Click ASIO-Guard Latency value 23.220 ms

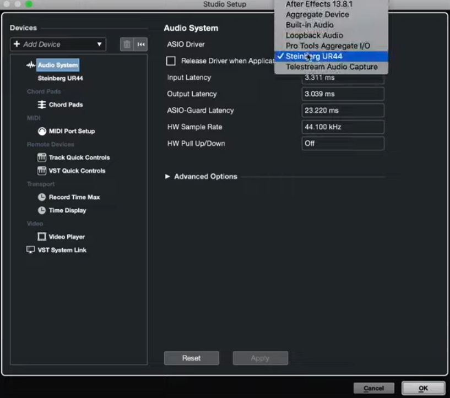coord(343,111)
